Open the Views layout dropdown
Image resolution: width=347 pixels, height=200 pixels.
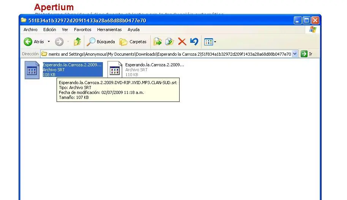click(x=210, y=42)
